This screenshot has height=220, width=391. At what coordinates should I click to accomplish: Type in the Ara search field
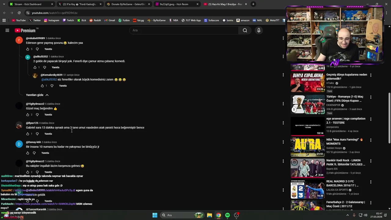(184, 30)
